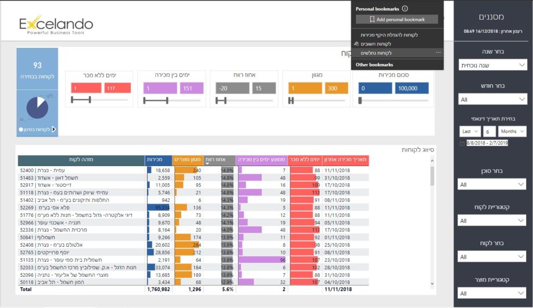This screenshot has height=308, width=533.
Task: Add a personal bookmark
Action: 397,19
